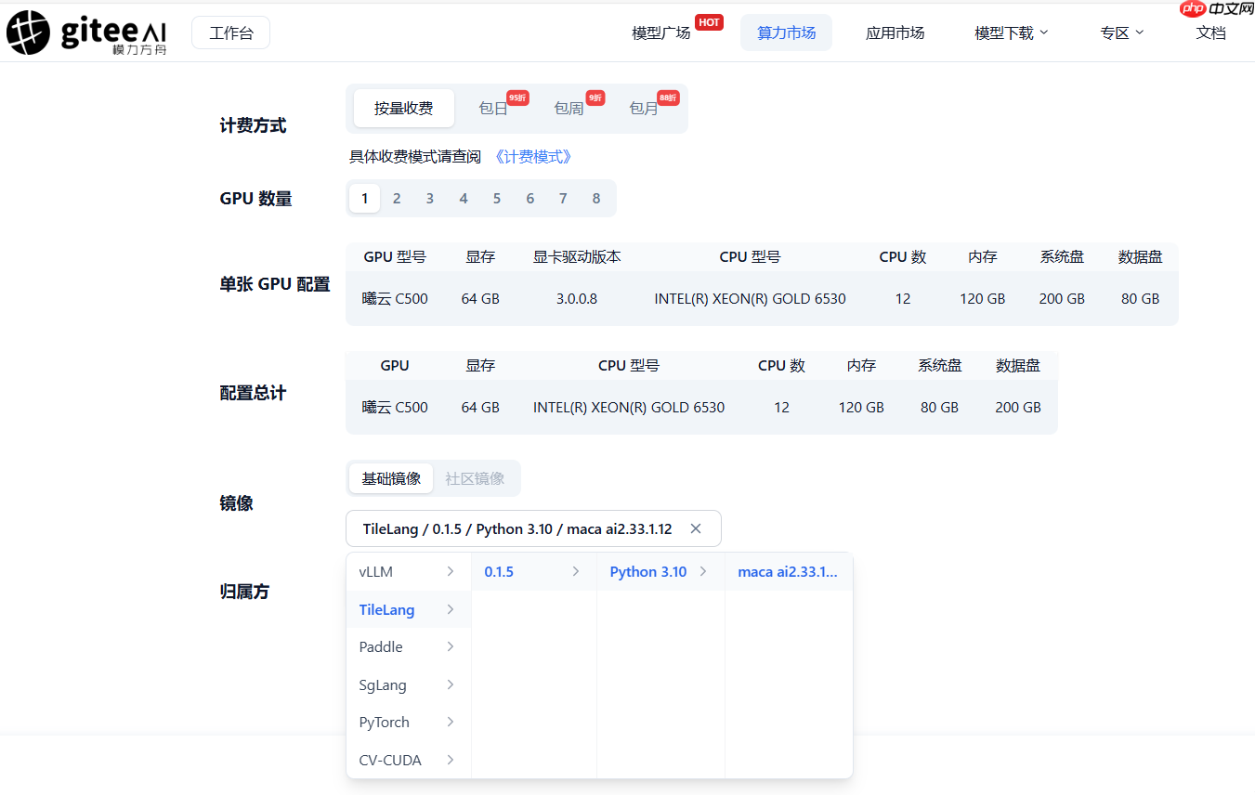The height and width of the screenshot is (795, 1255).
Task: Click the 9折 discount badge on 包周
Action: click(595, 97)
